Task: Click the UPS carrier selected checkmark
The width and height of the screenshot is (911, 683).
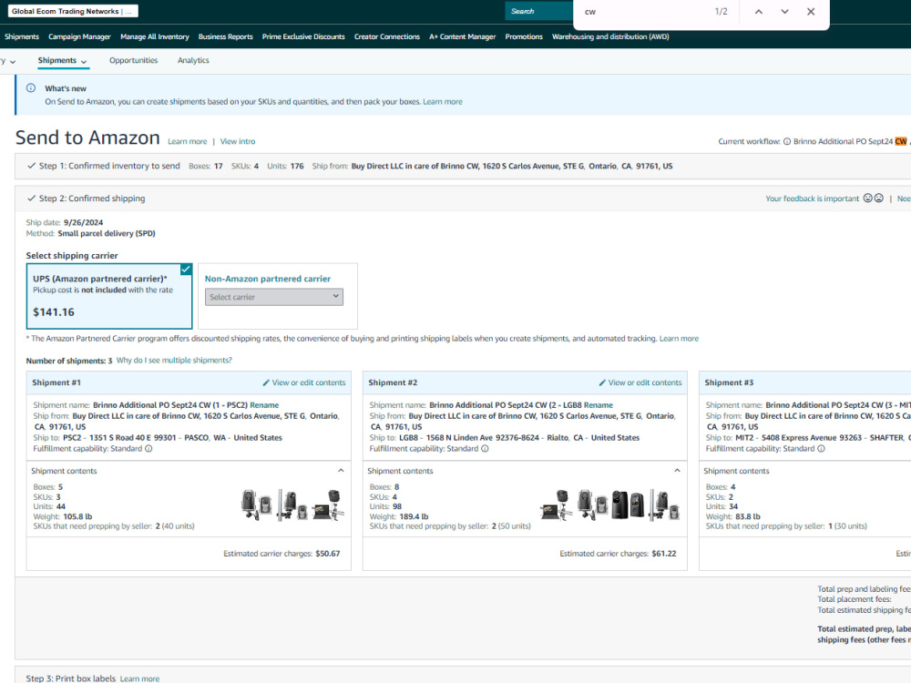Action: pos(186,270)
